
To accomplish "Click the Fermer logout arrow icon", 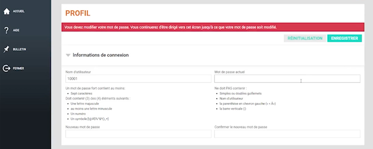I will click(x=7, y=68).
